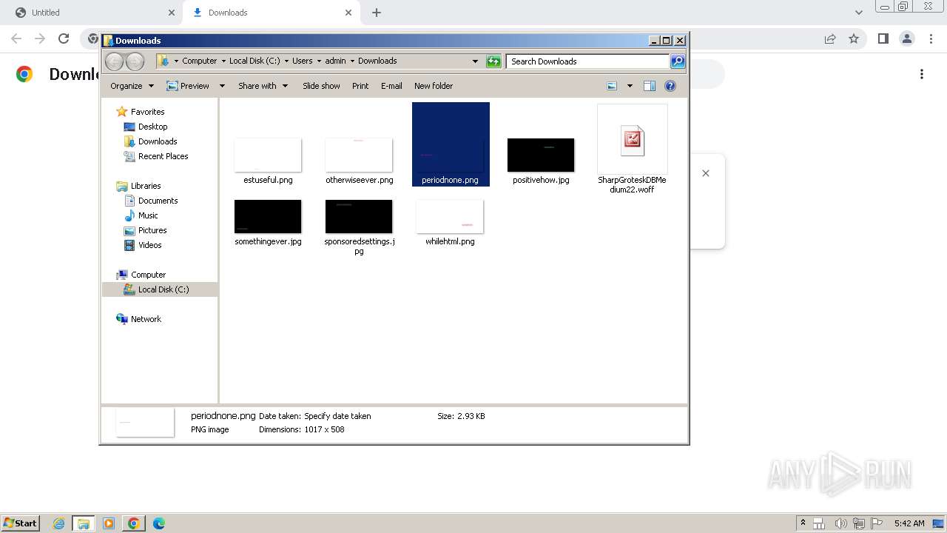This screenshot has width=947, height=533.
Task: Click Local Disk (C:) breadcrumb segment
Action: [x=255, y=61]
